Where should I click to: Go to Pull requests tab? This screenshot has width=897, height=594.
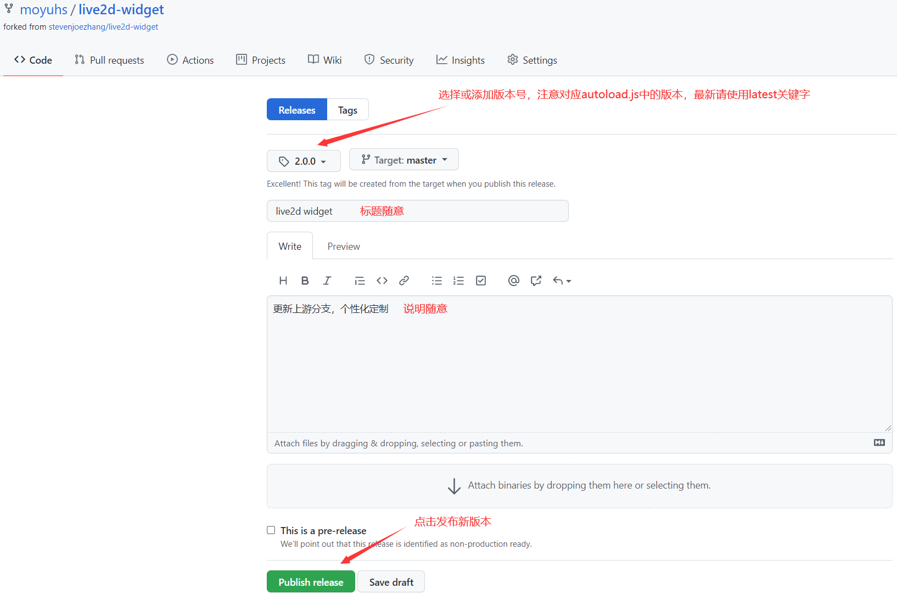coord(109,60)
